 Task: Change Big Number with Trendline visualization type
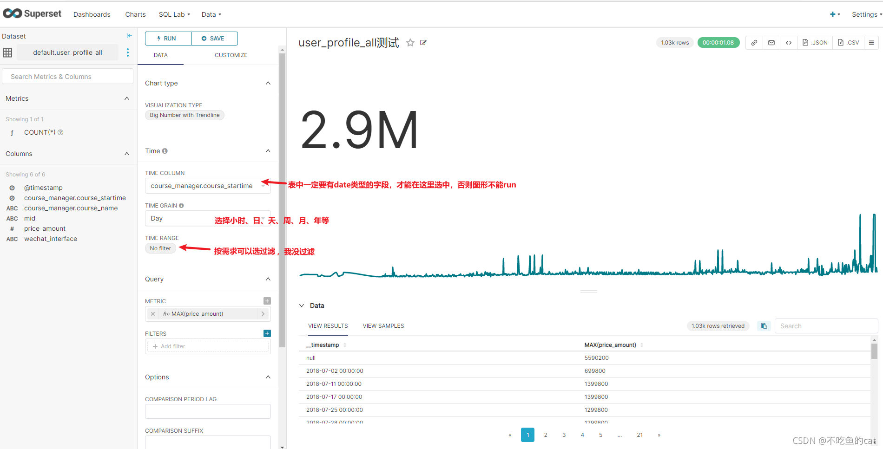pyautogui.click(x=185, y=115)
